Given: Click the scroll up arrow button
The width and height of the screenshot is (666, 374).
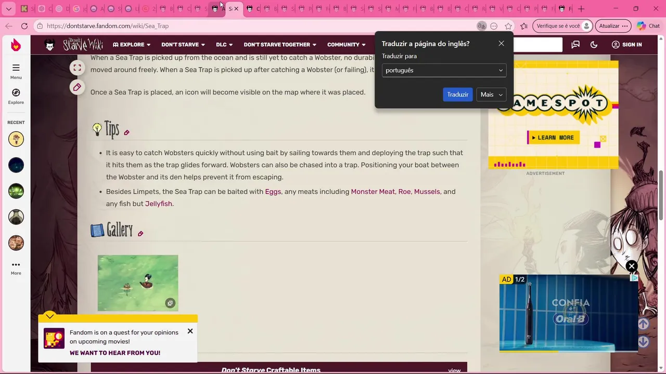Looking at the screenshot, I should point(643,324).
